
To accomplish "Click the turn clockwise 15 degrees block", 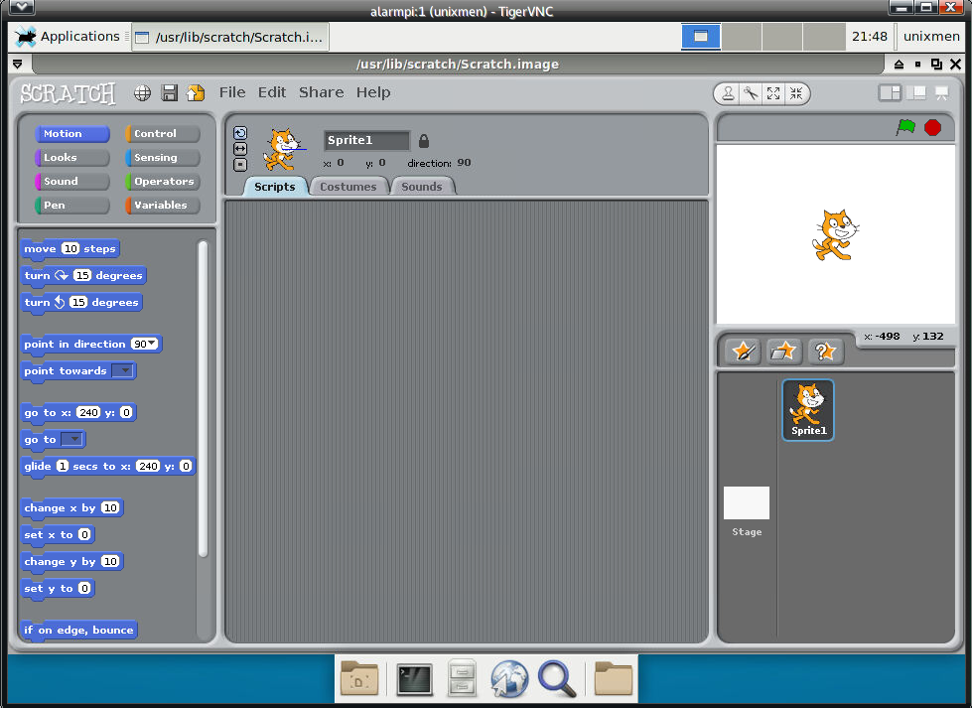I will [x=83, y=276].
